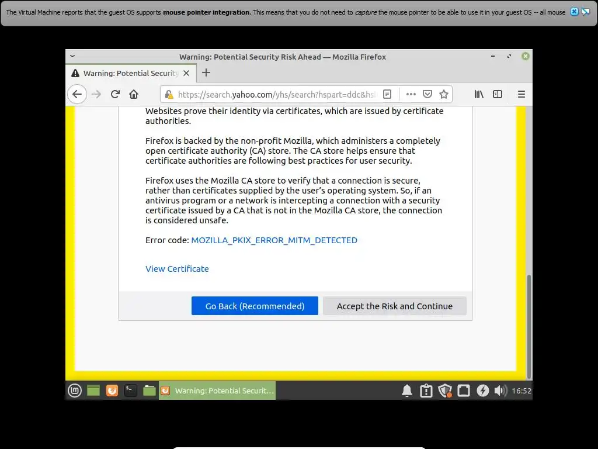Viewport: 598px width, 449px height.
Task: Click the 16:52 panel clock
Action: click(x=521, y=391)
